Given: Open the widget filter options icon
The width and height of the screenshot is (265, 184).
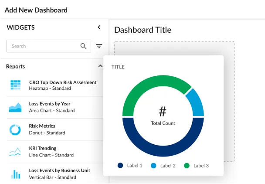Looking at the screenshot, I should (x=99, y=46).
